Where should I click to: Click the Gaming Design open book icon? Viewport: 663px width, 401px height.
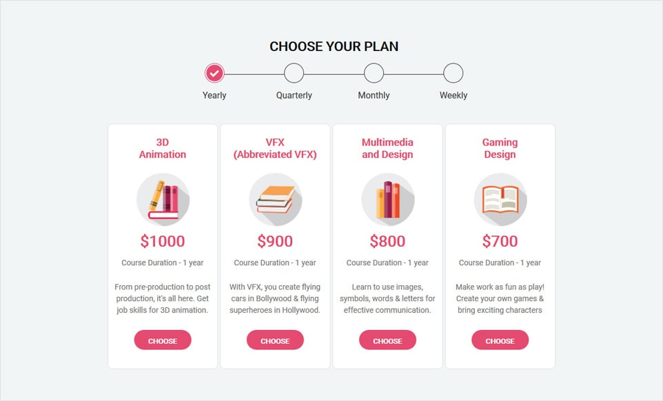click(x=500, y=200)
